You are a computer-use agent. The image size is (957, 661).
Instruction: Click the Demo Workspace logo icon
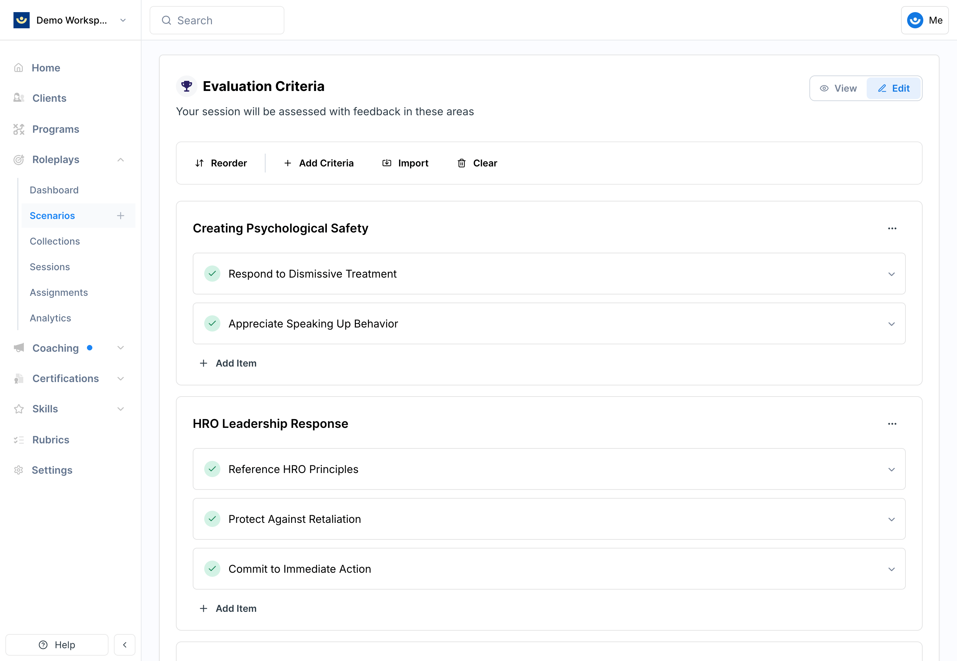[x=22, y=20]
